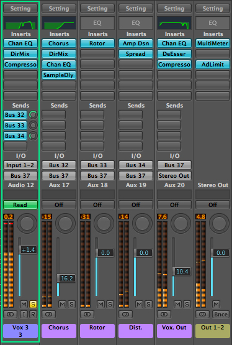Open the AdLimit insert plug-in
Viewport: 232px width, 345px height.
coord(213,65)
